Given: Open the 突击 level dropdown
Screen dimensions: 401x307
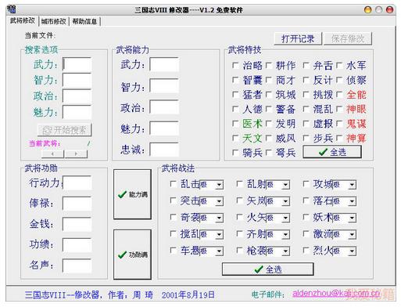Looking at the screenshot, I should click(219, 201).
